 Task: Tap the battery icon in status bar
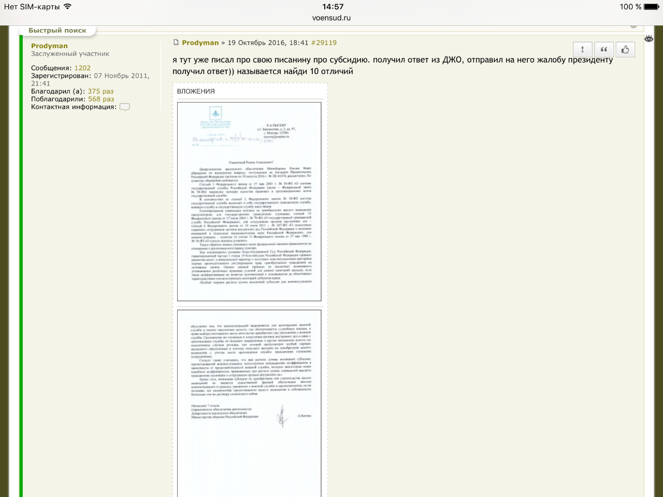coord(651,7)
